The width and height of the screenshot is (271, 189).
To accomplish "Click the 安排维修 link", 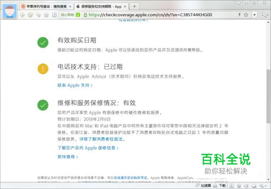I will click(x=68, y=157).
